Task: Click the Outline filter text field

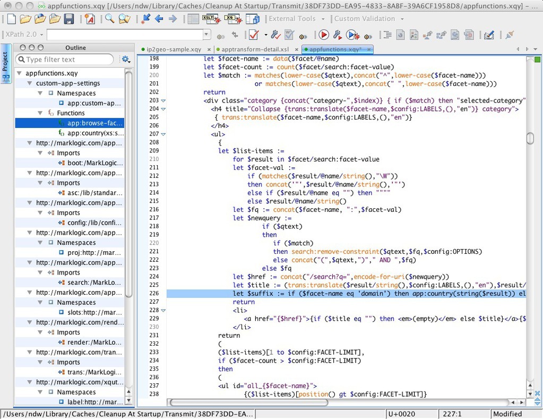Action: 65,59
